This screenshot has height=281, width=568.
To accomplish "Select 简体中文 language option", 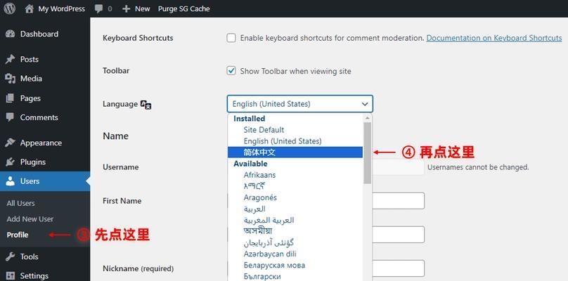I will pos(295,152).
